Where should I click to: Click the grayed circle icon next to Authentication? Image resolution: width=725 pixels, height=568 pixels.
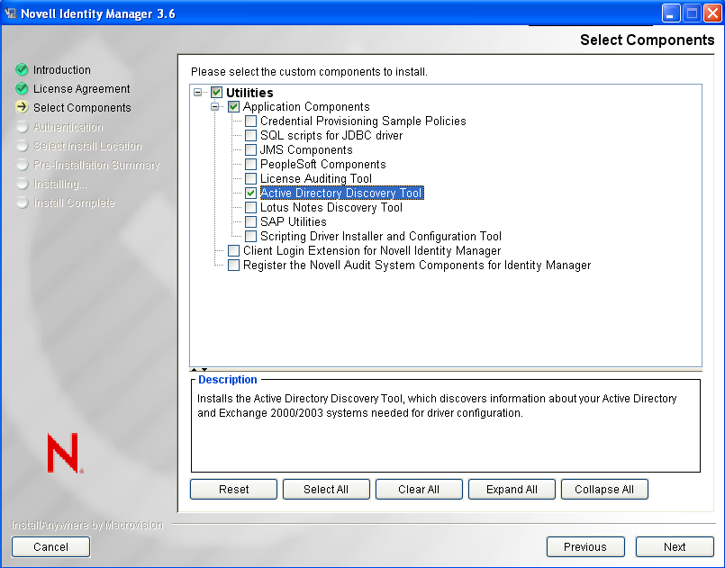click(x=22, y=126)
